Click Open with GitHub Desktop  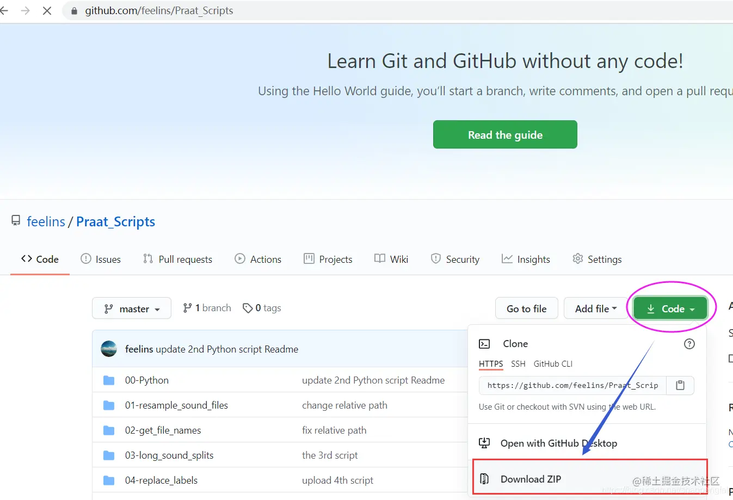tap(559, 443)
